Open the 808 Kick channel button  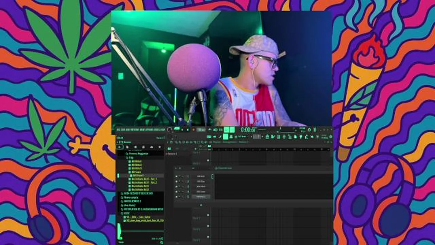pos(201,176)
